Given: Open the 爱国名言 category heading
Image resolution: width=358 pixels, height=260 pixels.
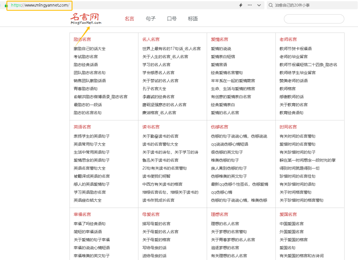Looking at the screenshot, I should 288,214.
